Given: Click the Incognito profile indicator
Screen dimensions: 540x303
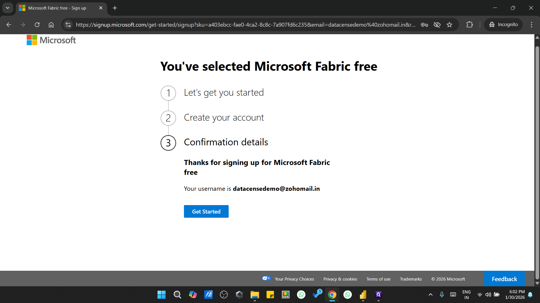Looking at the screenshot, I should [x=503, y=25].
